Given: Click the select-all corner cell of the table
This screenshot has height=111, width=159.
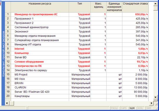Looking at the screenshot, I should coord(8,7).
